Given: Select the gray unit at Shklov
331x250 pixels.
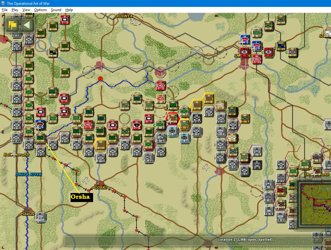Looking at the screenshot, I should 40,217.
